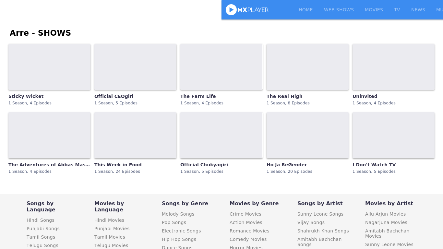443x249 pixels.
Task: Open the Sunny Leone Songs link
Action: click(x=320, y=214)
